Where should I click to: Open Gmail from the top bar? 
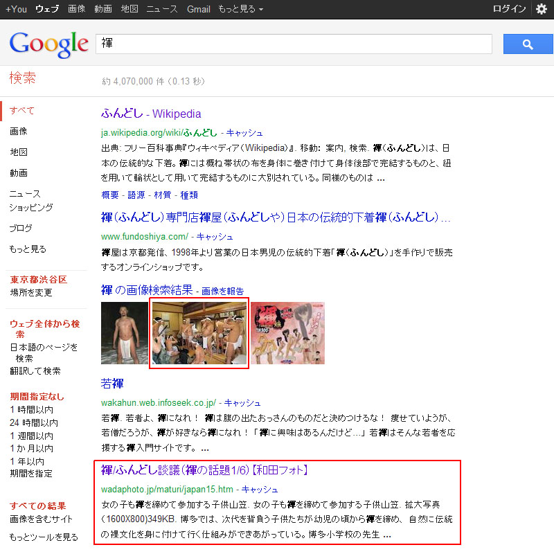[199, 9]
